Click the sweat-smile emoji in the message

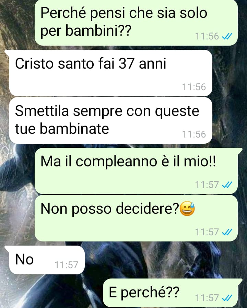[187, 209]
